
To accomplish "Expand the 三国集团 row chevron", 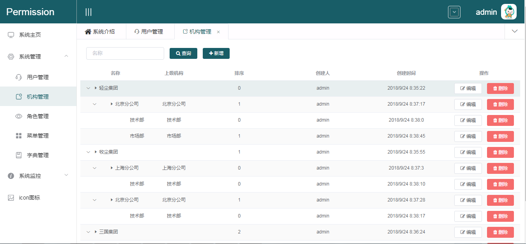I will (x=88, y=232).
